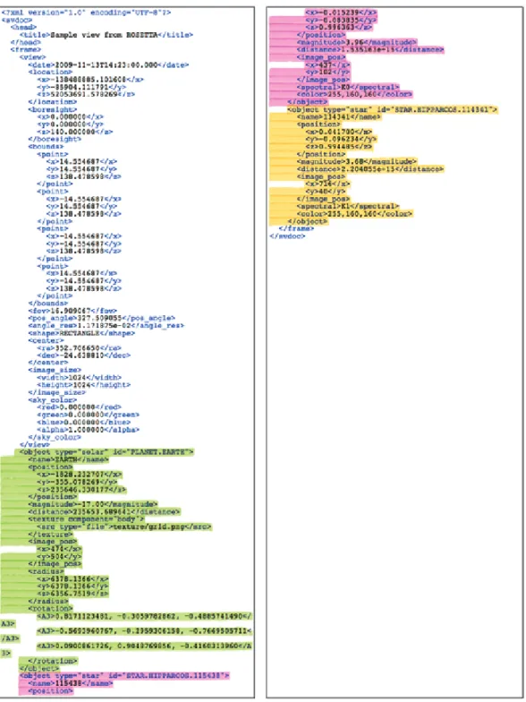Select the '<fov>' value line
The height and width of the screenshot is (702, 526).
(72, 311)
